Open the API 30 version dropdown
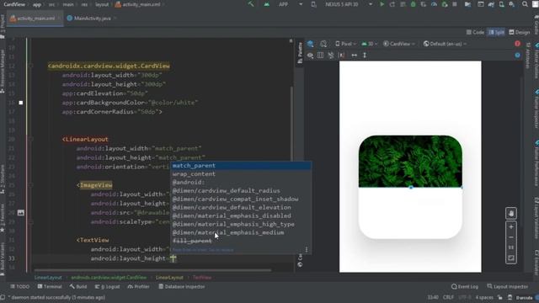The width and height of the screenshot is (539, 303). [369, 44]
